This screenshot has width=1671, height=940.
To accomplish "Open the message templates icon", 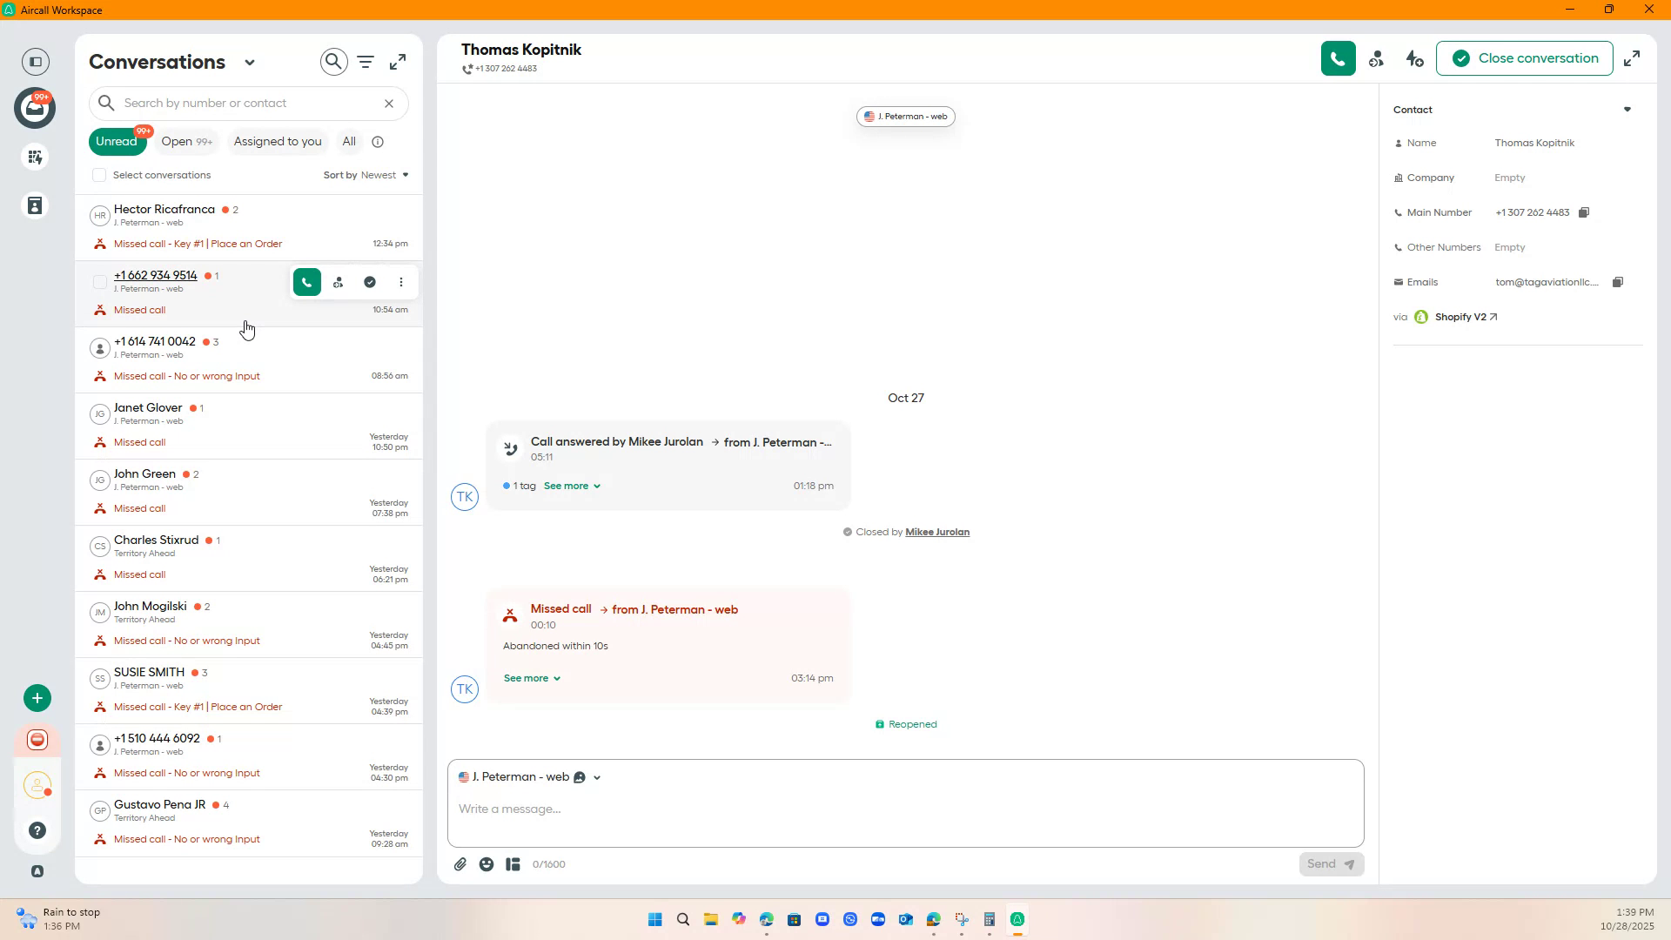I will click(x=513, y=864).
